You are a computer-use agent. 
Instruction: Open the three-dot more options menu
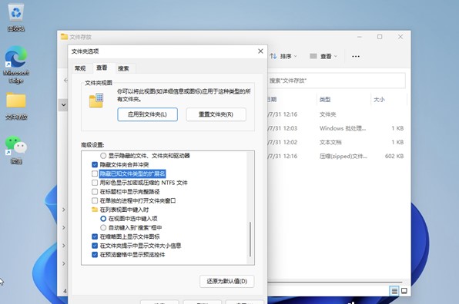[x=356, y=56]
